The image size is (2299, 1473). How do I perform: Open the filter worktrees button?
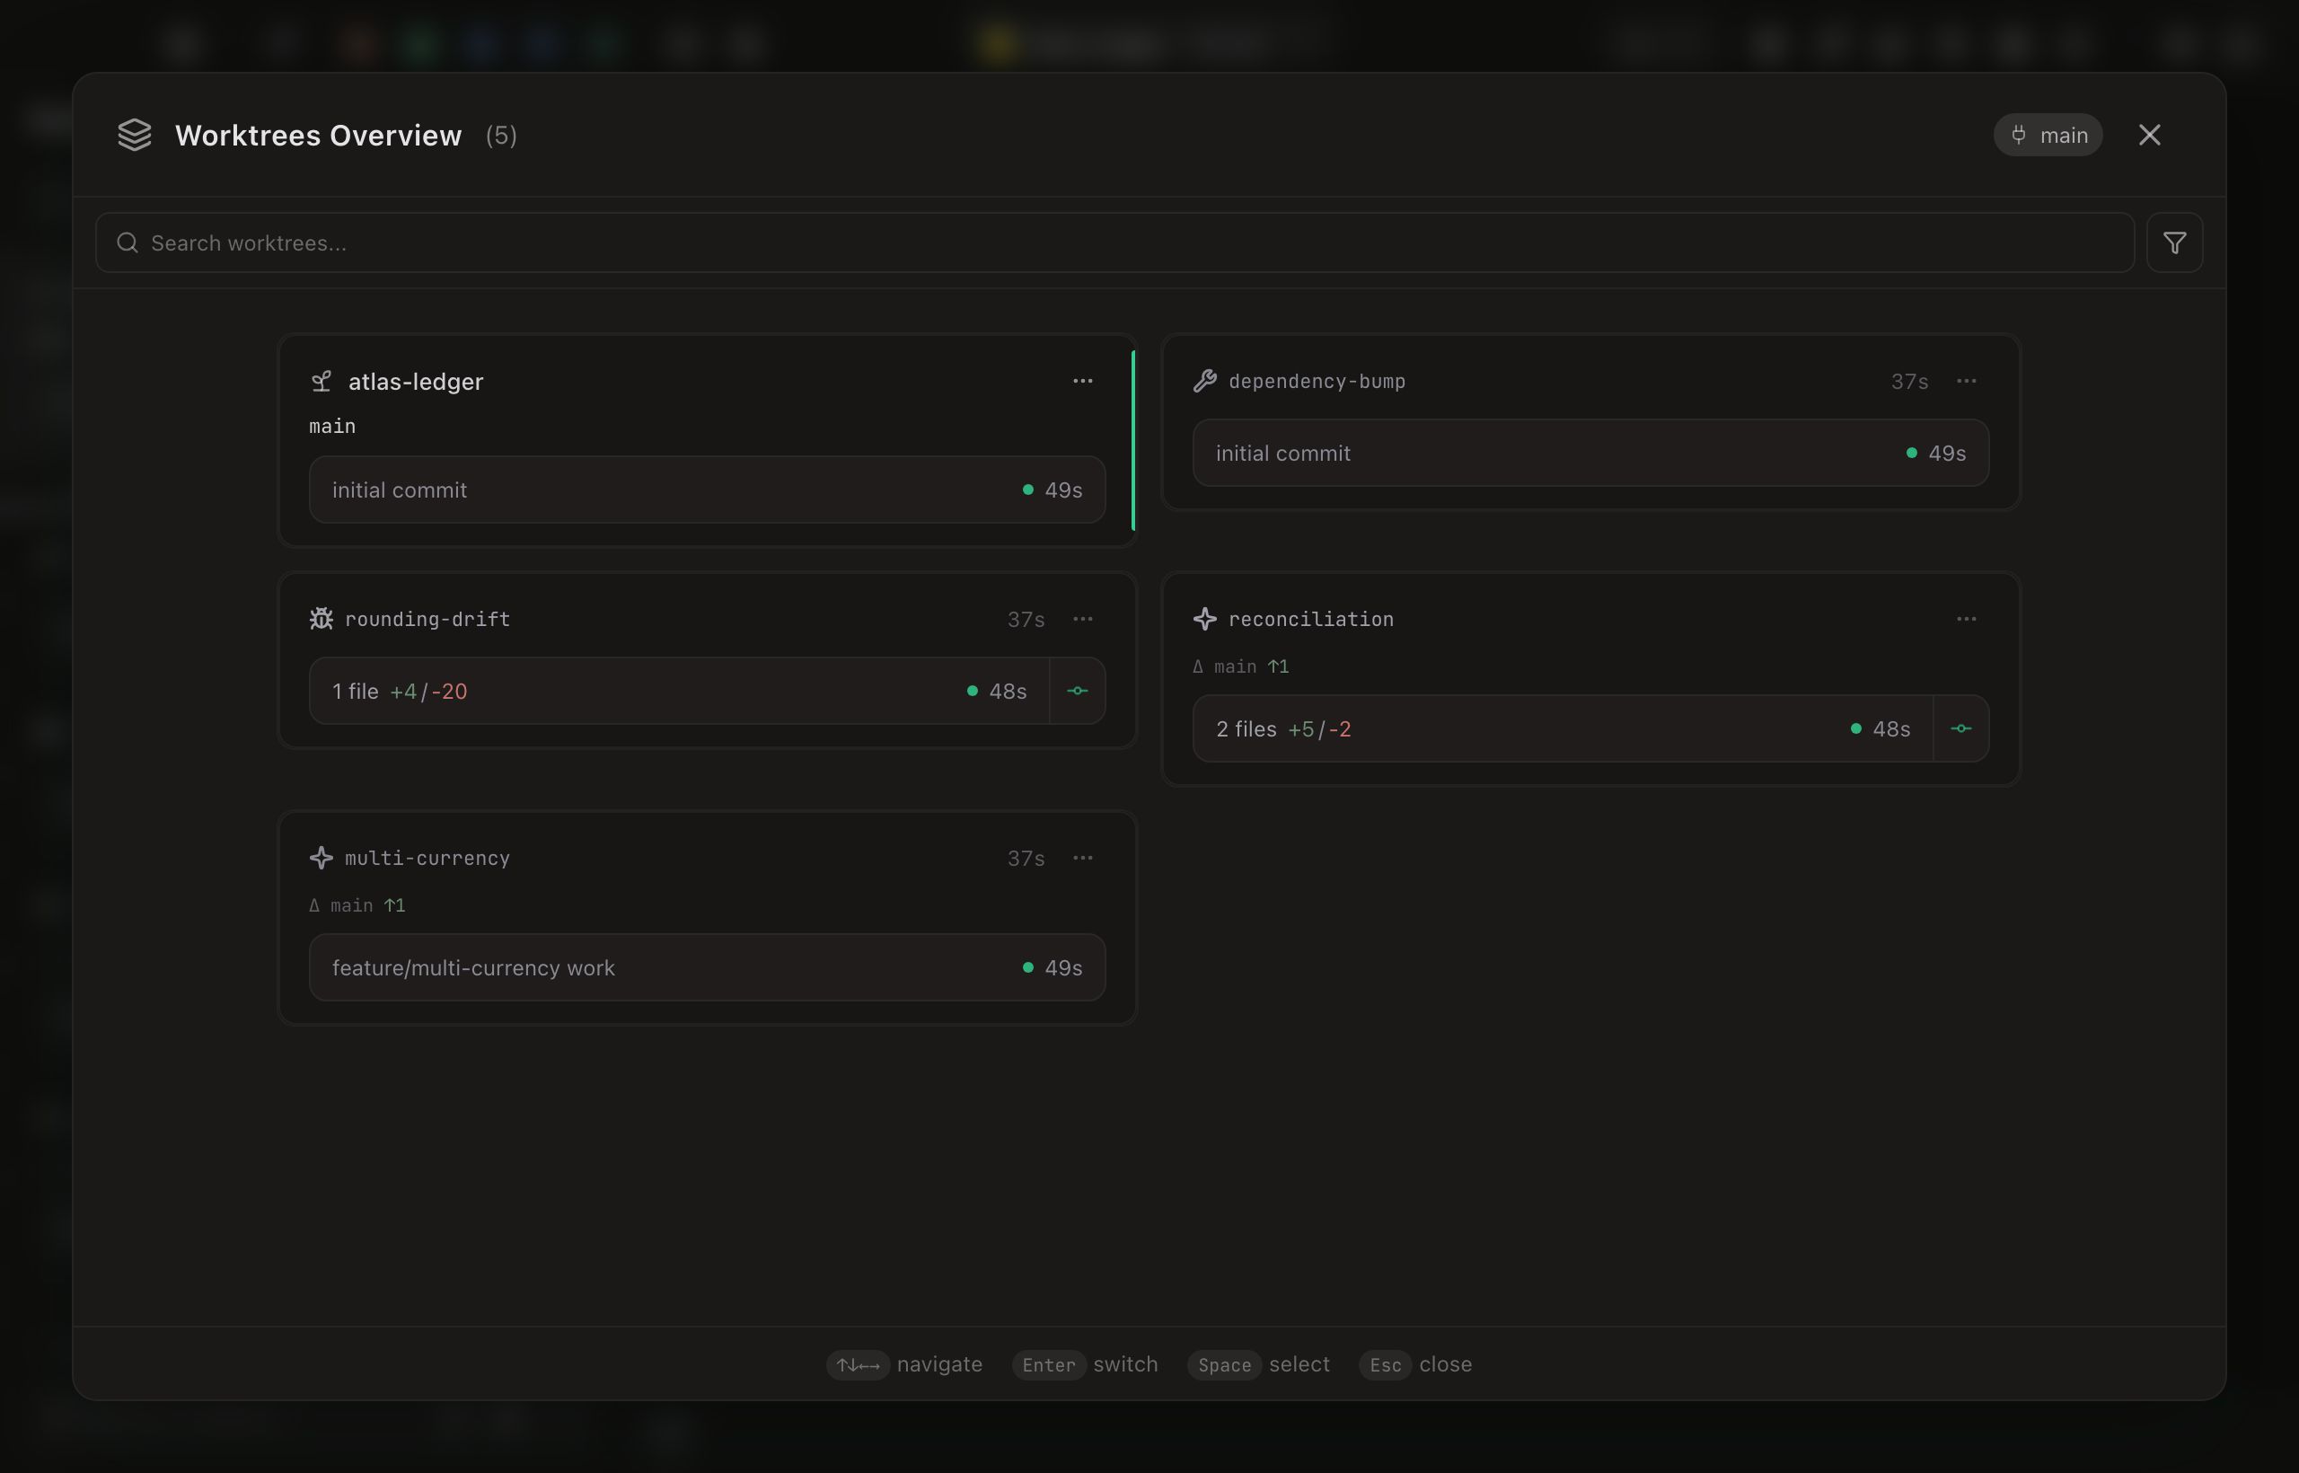pyautogui.click(x=2173, y=243)
